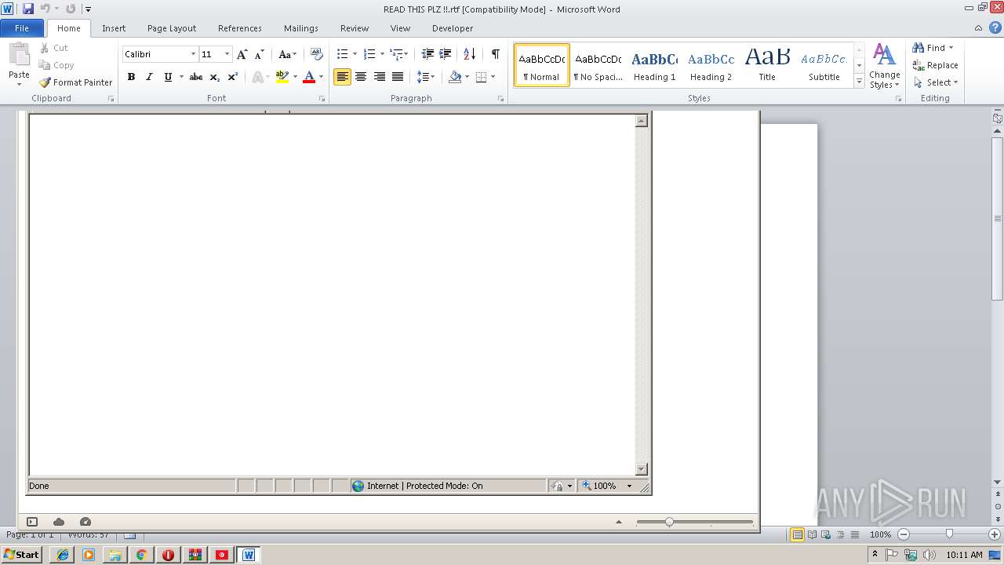Apply the Heading 1 style

654,65
